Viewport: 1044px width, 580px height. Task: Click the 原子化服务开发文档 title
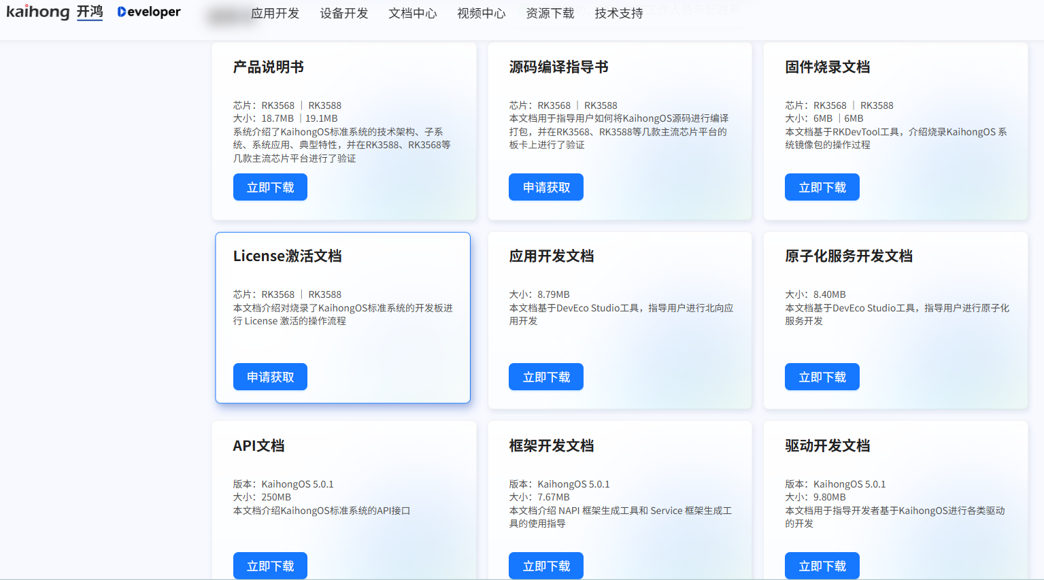pos(848,256)
